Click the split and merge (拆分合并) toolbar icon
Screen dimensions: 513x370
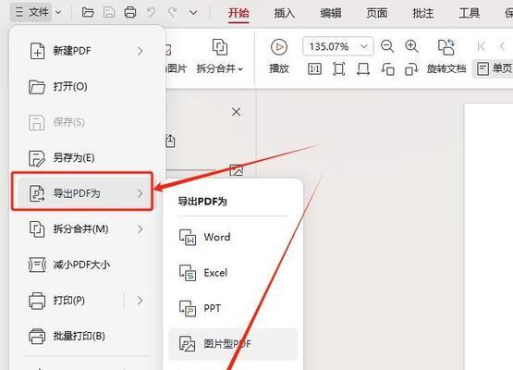(x=220, y=47)
